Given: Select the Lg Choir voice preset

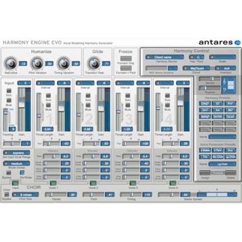Looking at the screenshot, I should pos(230,157).
